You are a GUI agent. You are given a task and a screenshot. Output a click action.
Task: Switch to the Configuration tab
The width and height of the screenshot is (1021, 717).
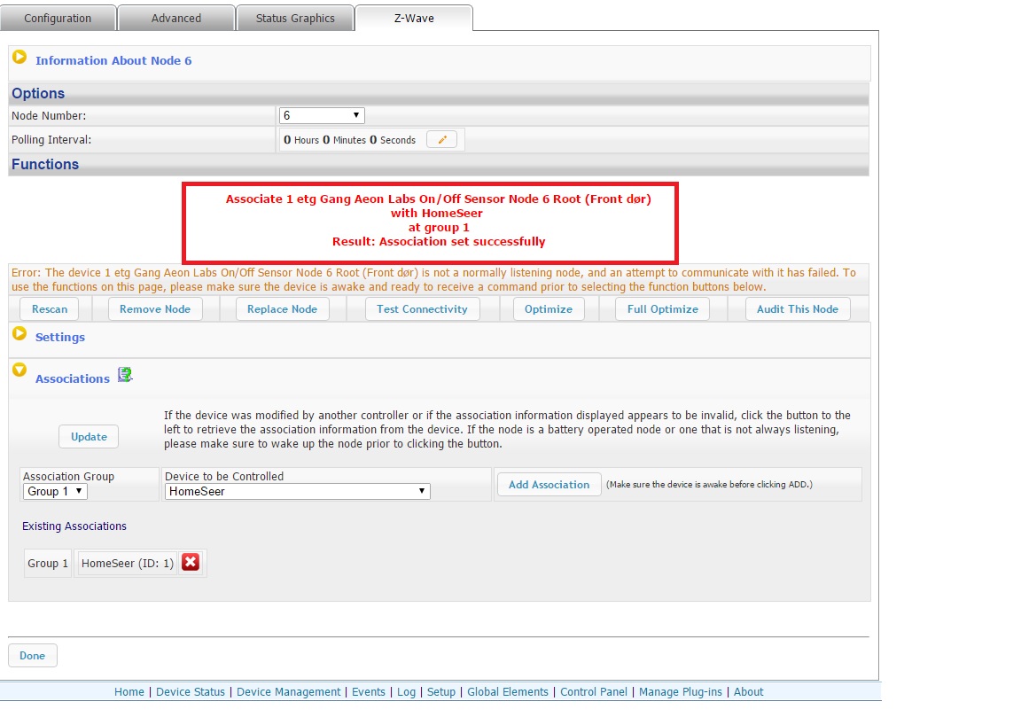click(58, 19)
